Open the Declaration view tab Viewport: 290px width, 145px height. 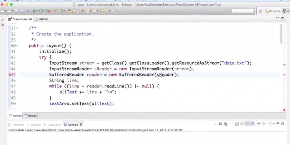click(x=52, y=125)
